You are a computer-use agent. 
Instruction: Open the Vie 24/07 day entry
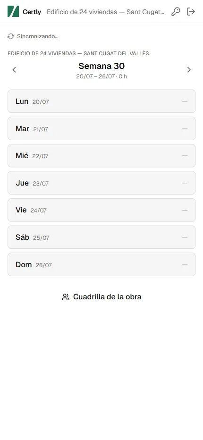coord(101,210)
